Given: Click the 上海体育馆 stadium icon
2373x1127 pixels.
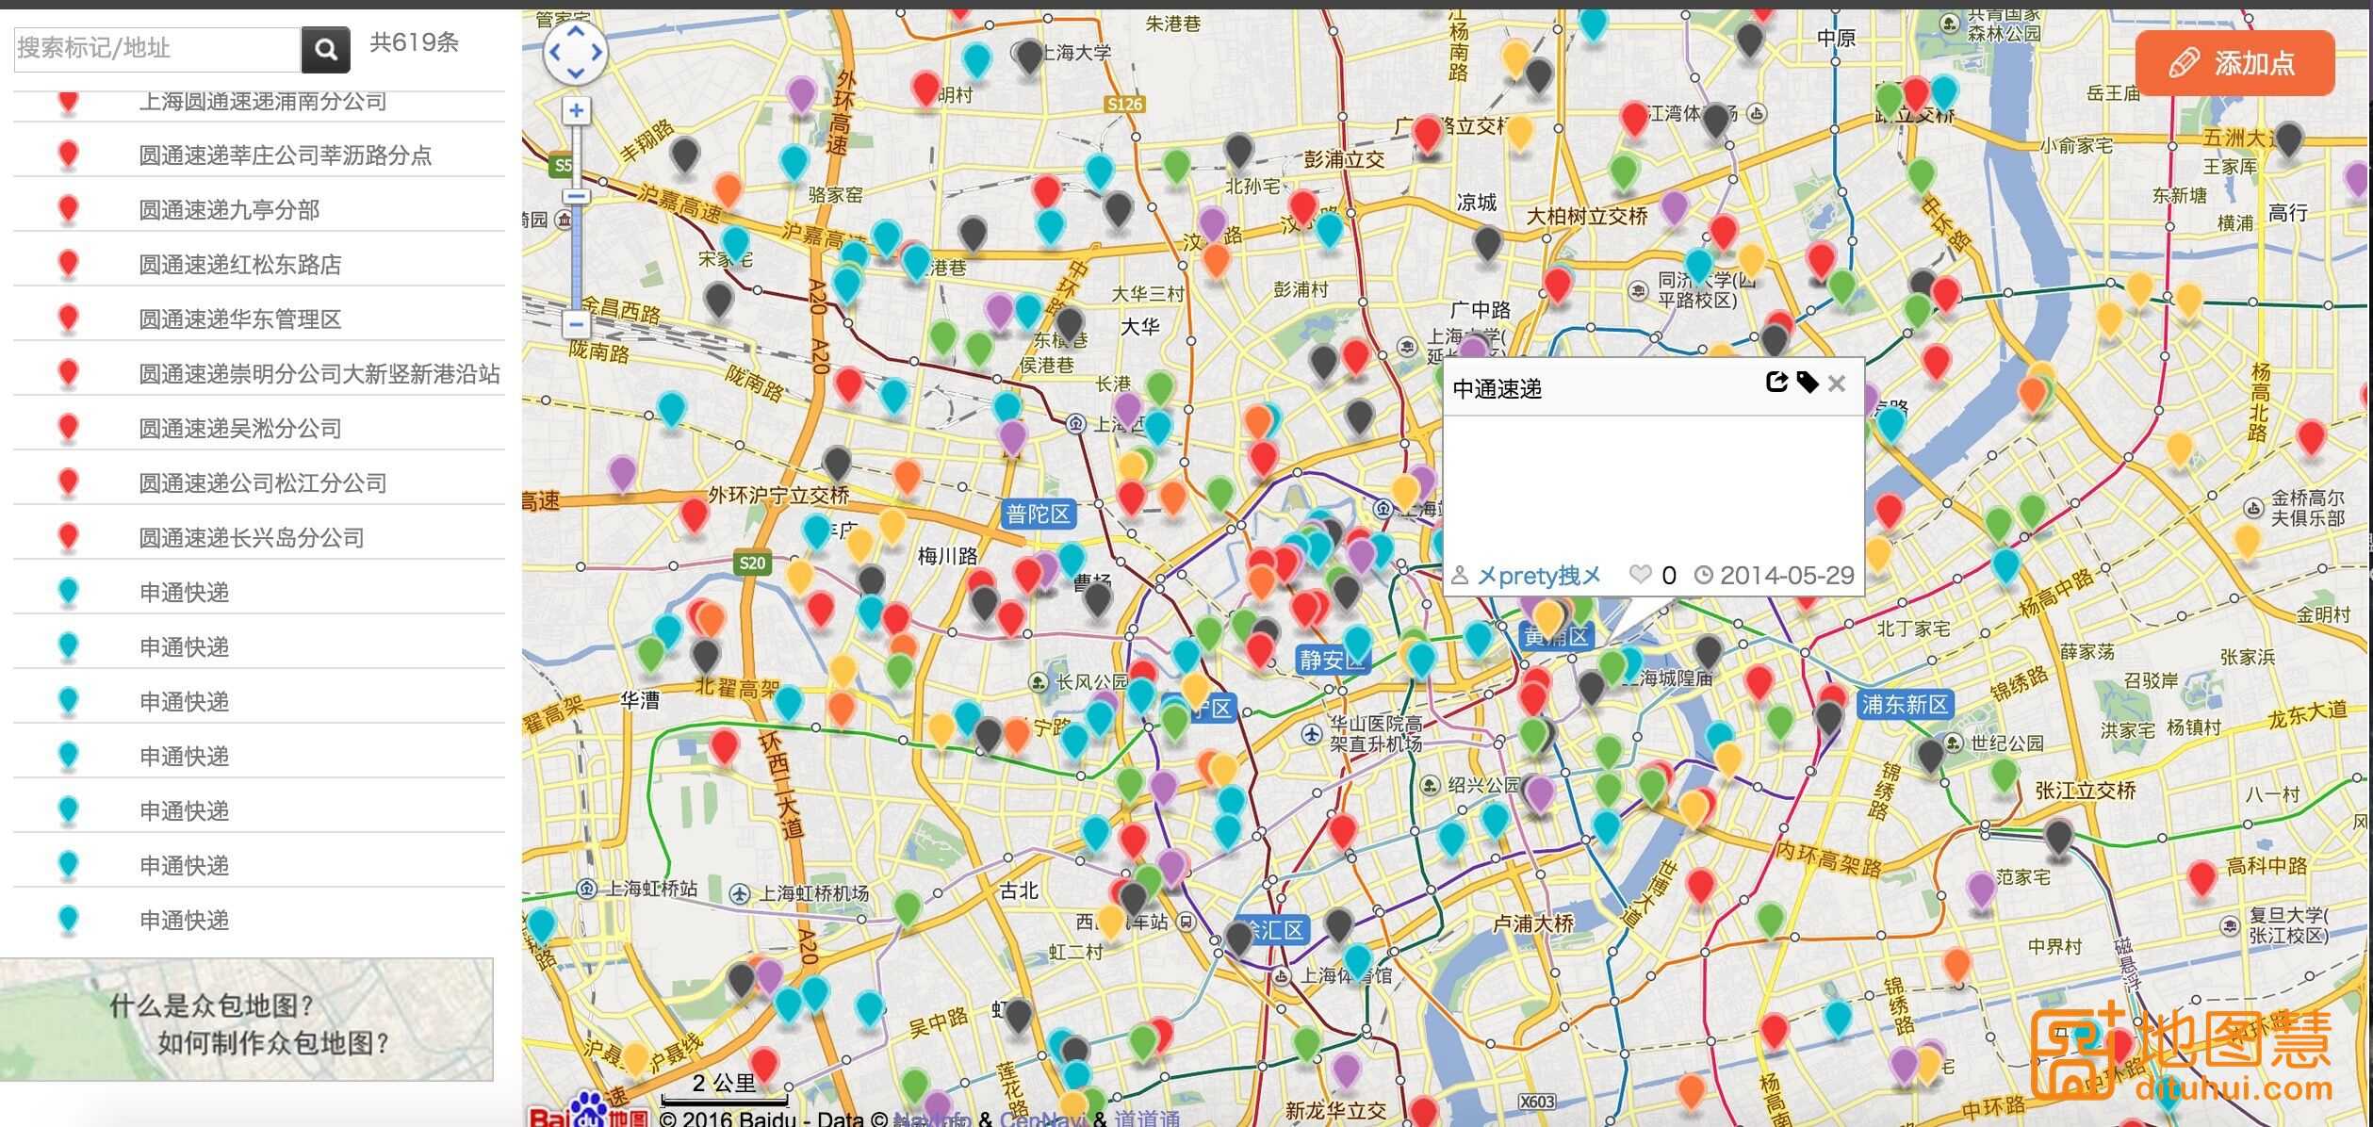Looking at the screenshot, I should (x=1282, y=976).
